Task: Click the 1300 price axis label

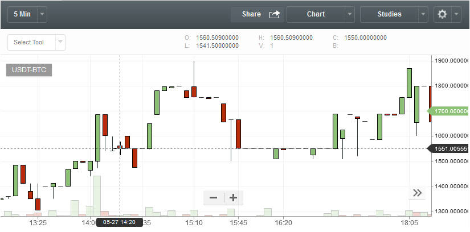Action: pyautogui.click(x=451, y=212)
